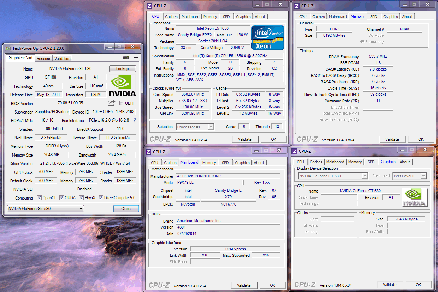Open the Memory tab in the CPU-Z Mainboard window
The width and height of the screenshot is (438, 292).
209,163
